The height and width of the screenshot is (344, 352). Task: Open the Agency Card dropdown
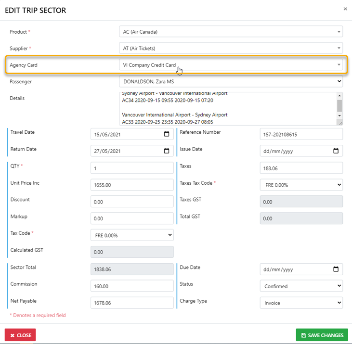[231, 65]
